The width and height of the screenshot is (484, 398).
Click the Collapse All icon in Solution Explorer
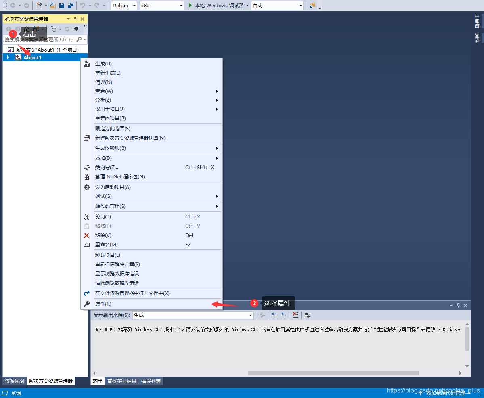76,29
